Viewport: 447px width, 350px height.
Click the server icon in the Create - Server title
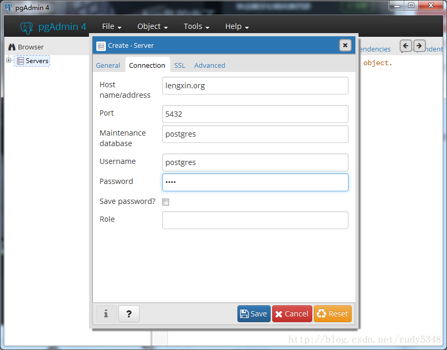101,46
